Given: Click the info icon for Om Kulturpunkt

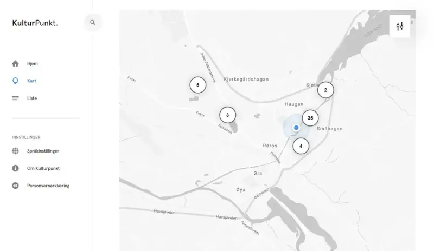Looking at the screenshot, I should click(x=16, y=169).
